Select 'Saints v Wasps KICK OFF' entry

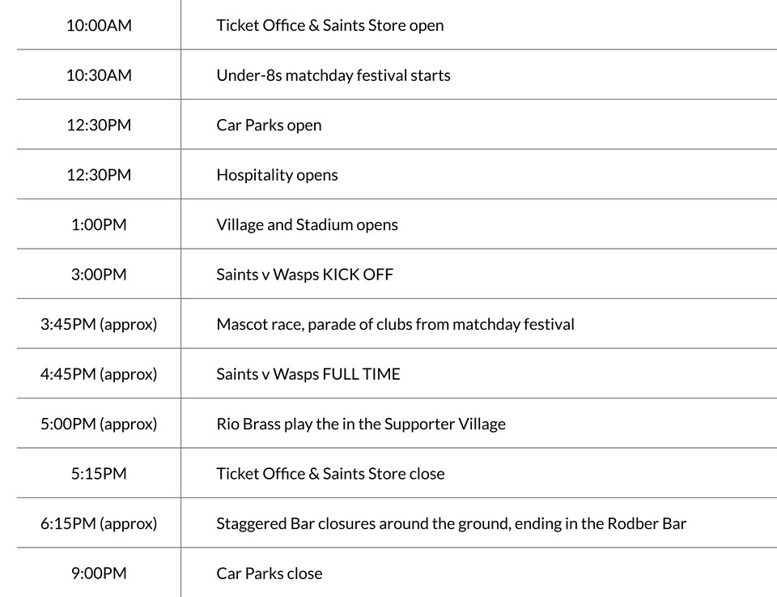tap(304, 275)
